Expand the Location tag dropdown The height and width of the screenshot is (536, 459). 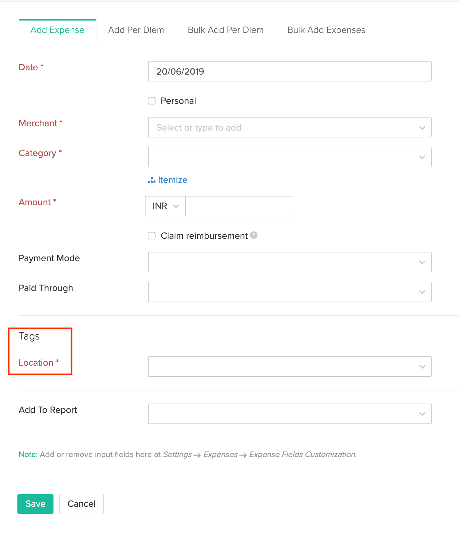290,367
